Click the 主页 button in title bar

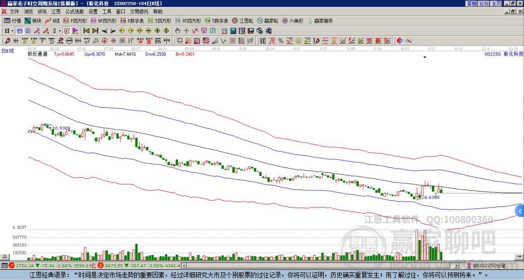[x=496, y=4]
